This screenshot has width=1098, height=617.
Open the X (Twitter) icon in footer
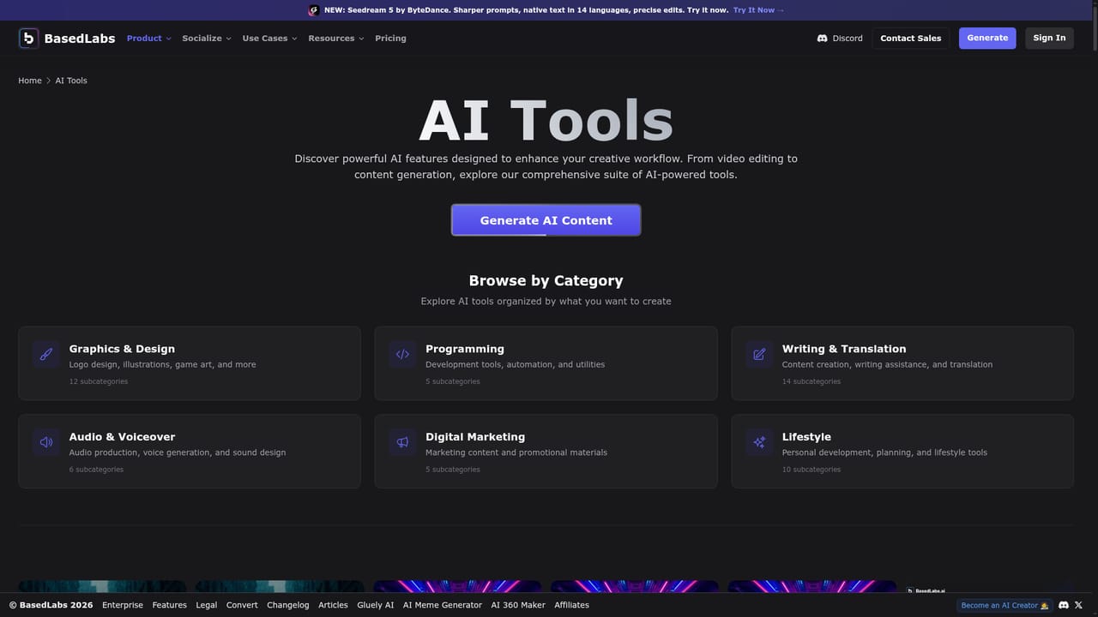(x=1078, y=605)
